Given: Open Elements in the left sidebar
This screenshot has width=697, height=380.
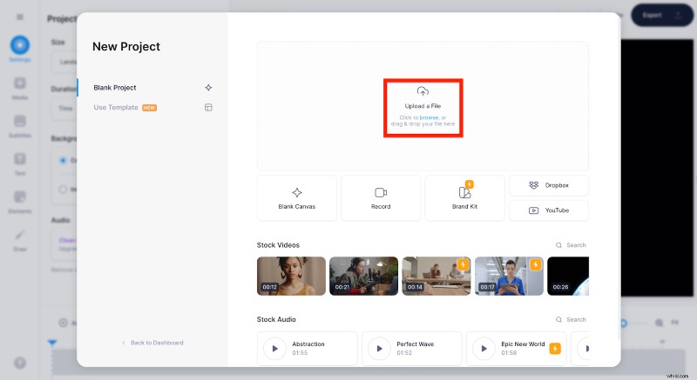Looking at the screenshot, I should click(x=20, y=203).
